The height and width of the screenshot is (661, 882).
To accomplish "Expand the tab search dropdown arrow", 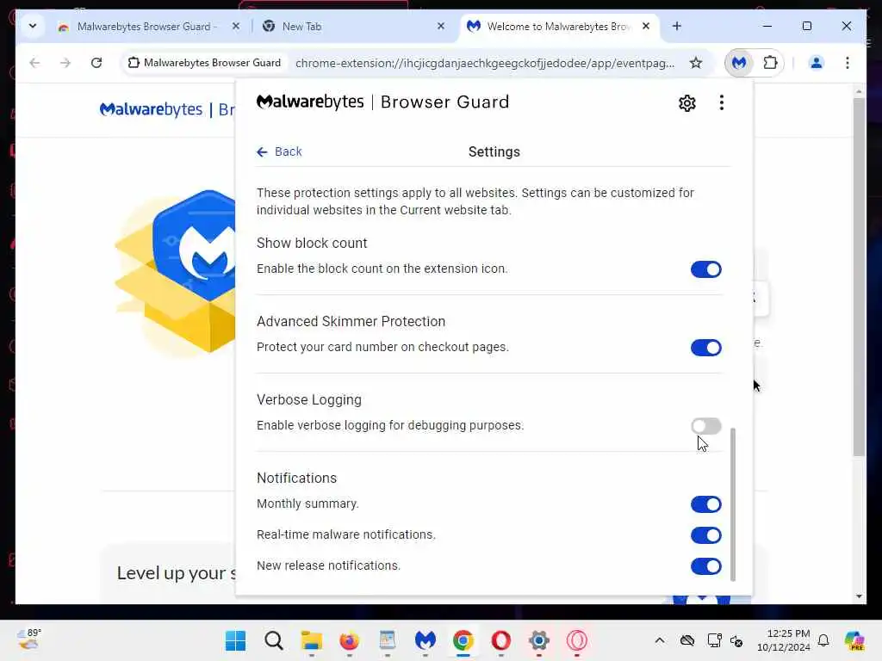I will click(33, 26).
